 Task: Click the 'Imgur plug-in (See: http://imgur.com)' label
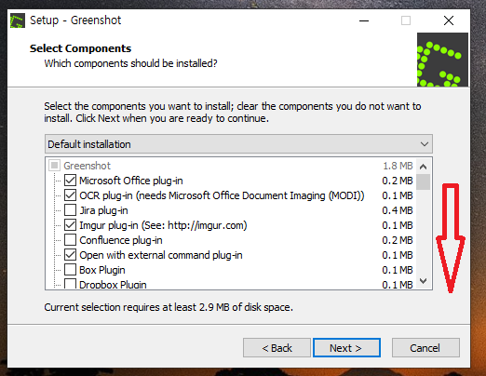pos(163,225)
